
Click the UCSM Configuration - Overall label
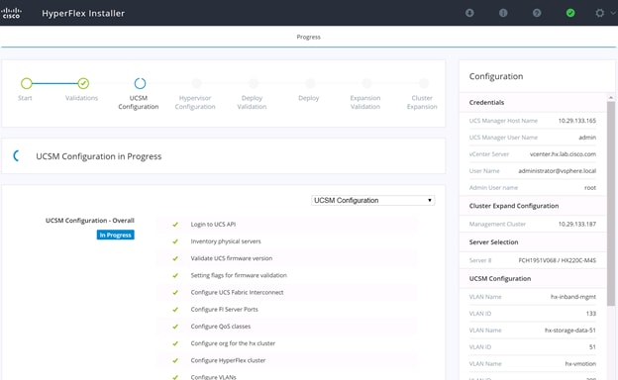click(x=90, y=221)
